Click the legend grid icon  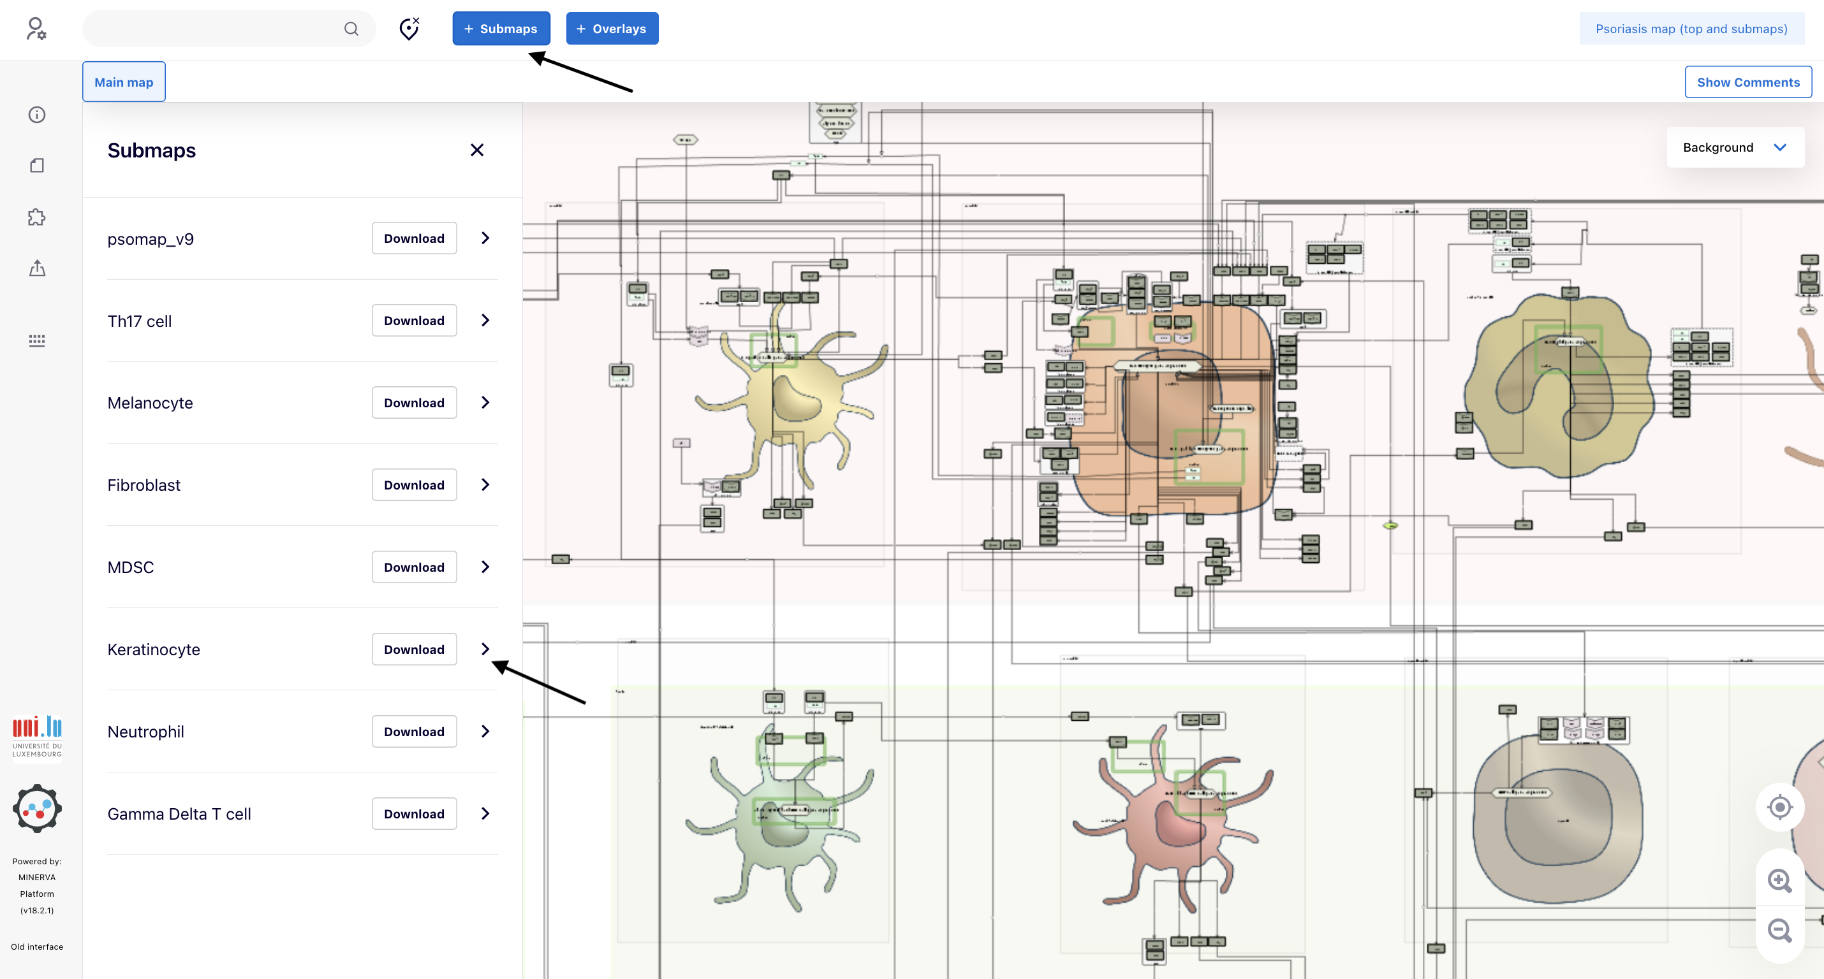click(37, 340)
